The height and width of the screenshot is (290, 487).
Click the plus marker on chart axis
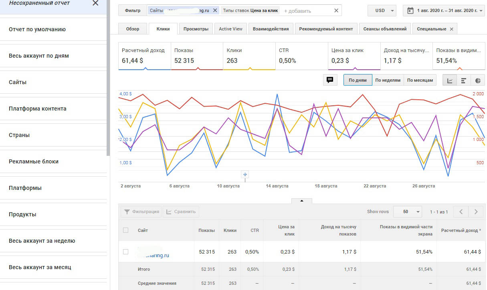[245, 174]
